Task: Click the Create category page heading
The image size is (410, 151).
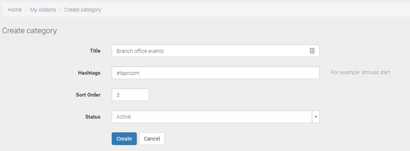Action: (30, 31)
